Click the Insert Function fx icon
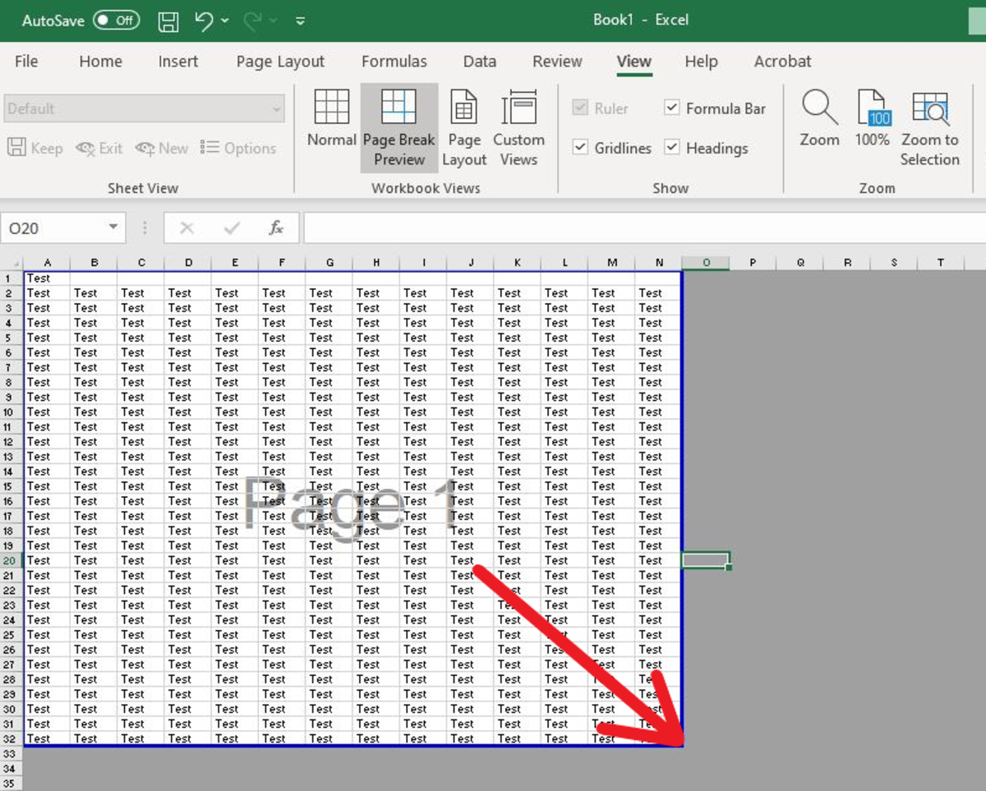This screenshot has height=791, width=986. coord(276,228)
